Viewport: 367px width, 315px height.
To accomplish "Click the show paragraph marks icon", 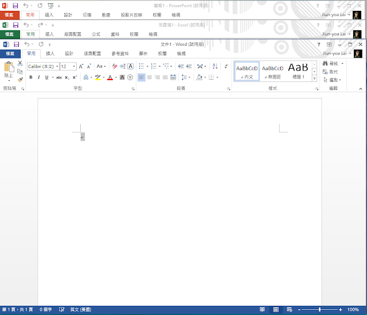I will pos(226,66).
